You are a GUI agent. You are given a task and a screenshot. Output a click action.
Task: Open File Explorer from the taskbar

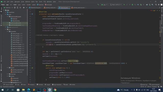(23, 90)
